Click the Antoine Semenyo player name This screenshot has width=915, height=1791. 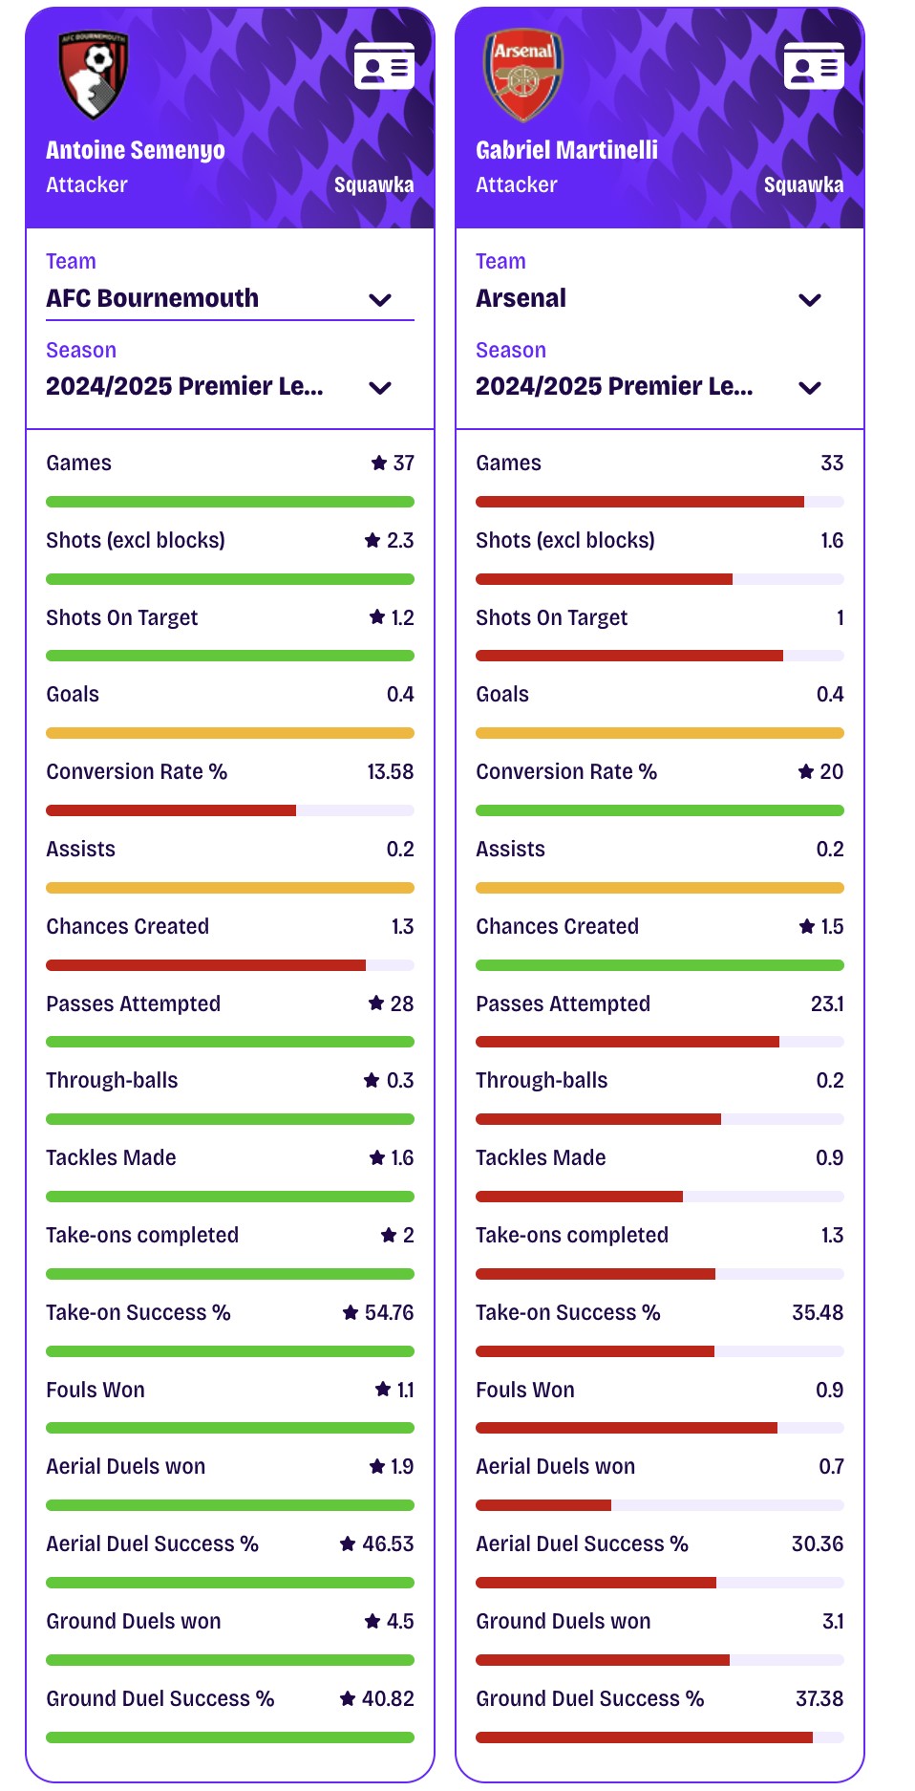[136, 150]
